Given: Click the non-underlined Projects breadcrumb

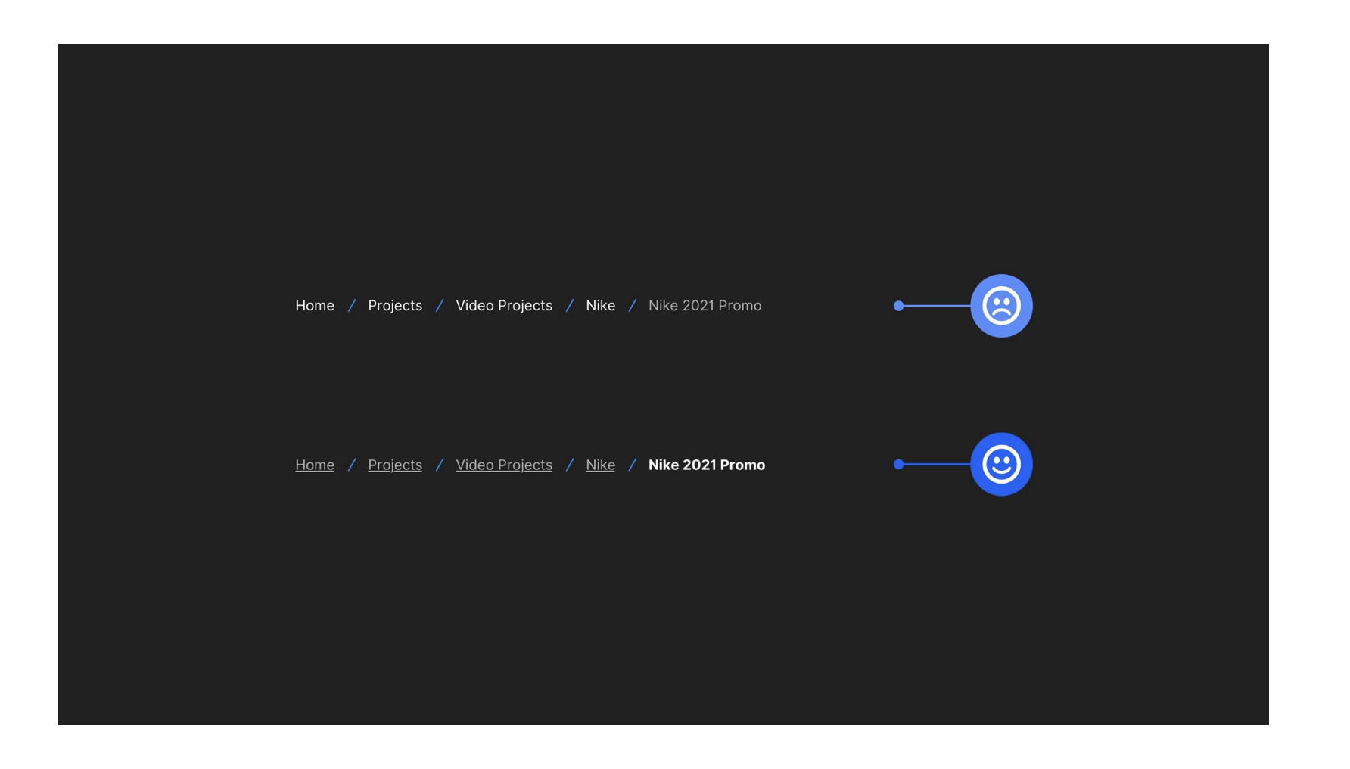Looking at the screenshot, I should tap(394, 306).
